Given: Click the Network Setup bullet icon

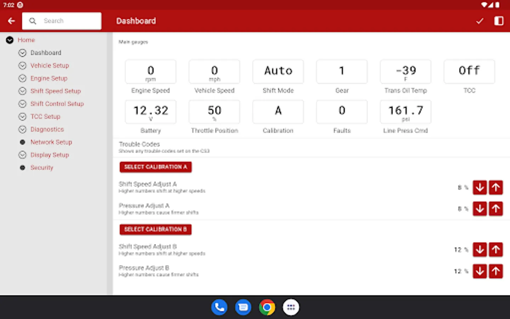Looking at the screenshot, I should (22, 142).
